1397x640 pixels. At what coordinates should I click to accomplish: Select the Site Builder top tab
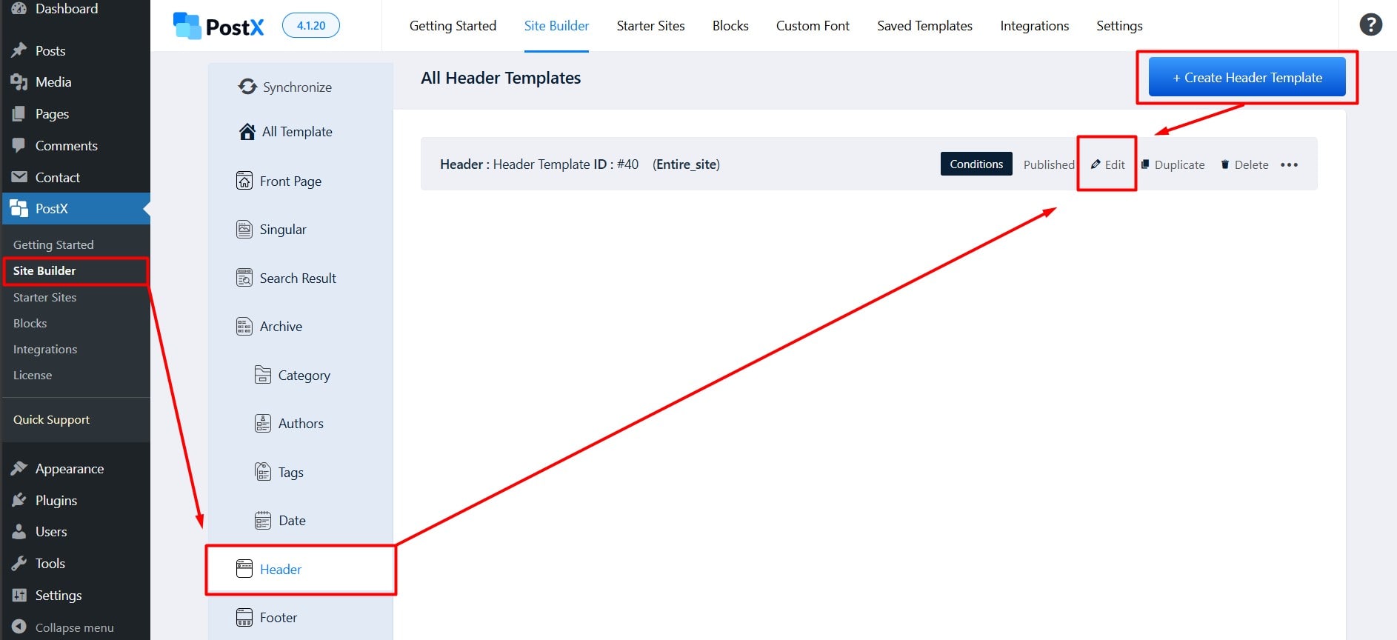556,26
